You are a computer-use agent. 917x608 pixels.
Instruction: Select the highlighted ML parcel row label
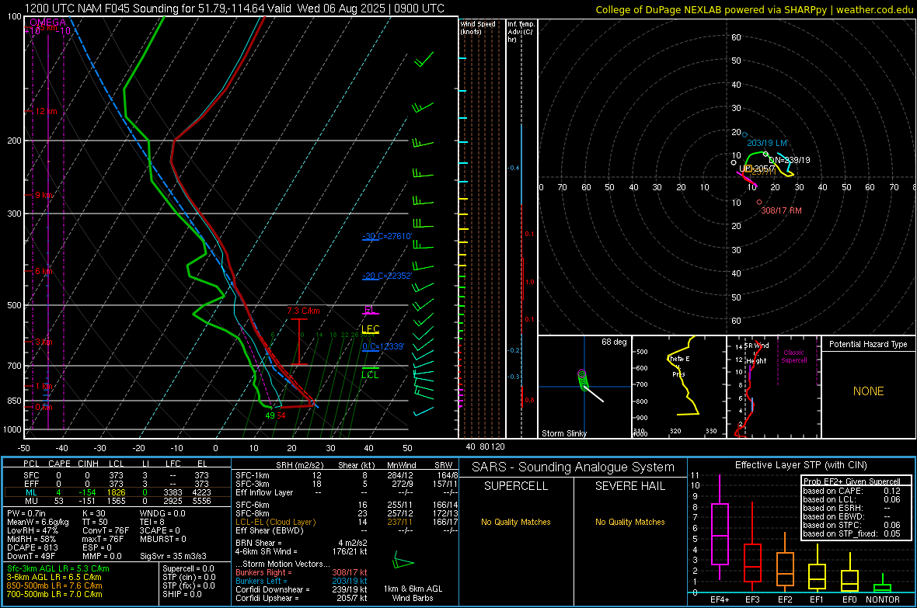(31, 492)
